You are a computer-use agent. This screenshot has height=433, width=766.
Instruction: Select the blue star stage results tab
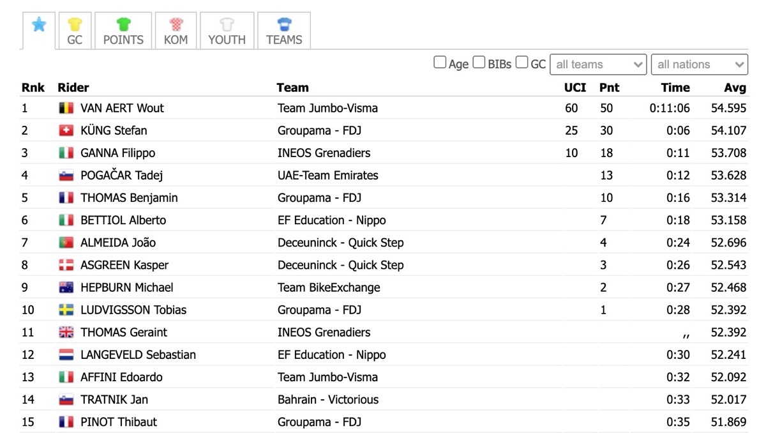[39, 30]
